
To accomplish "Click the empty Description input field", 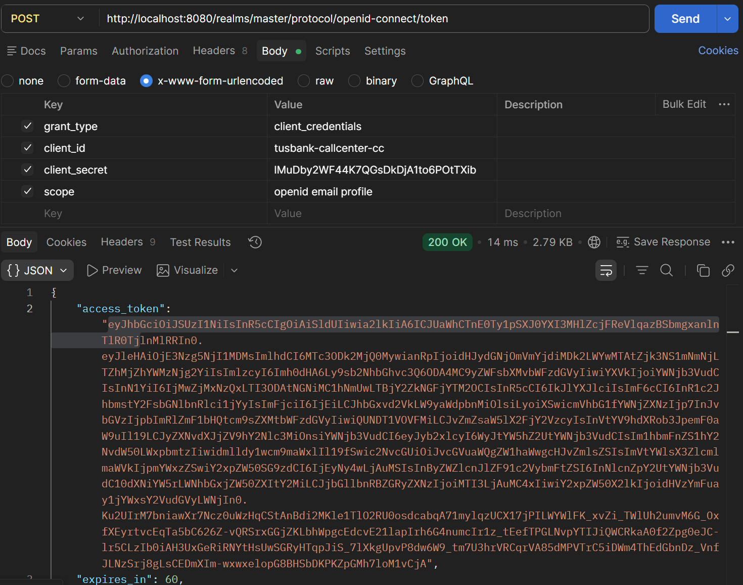I will 616,214.
